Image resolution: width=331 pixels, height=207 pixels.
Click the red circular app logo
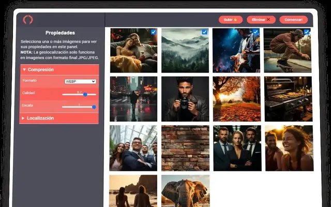click(x=28, y=20)
